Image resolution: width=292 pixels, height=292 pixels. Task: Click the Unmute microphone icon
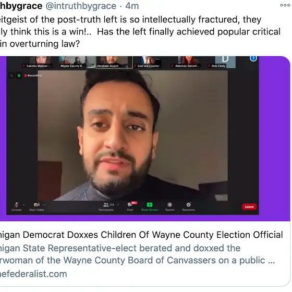16,205
